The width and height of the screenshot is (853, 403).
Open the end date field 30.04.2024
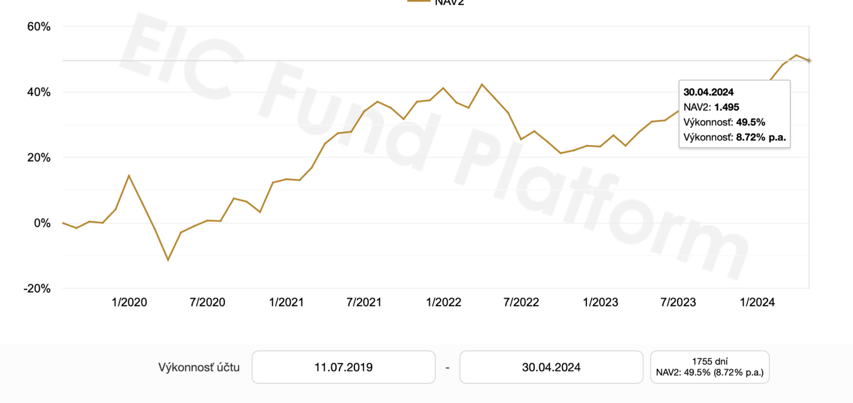(x=551, y=367)
